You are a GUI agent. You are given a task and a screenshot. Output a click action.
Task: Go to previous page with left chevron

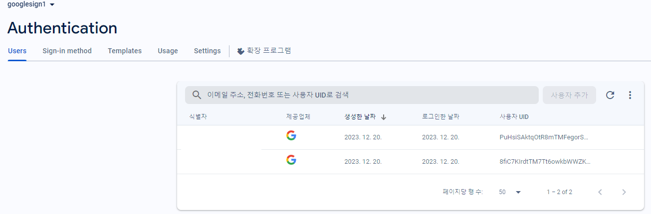(600, 192)
